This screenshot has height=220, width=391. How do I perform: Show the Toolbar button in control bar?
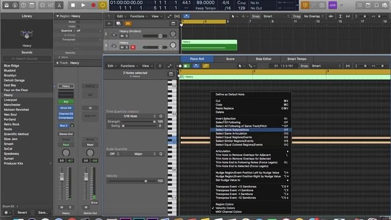pyautogui.click(x=32, y=5)
